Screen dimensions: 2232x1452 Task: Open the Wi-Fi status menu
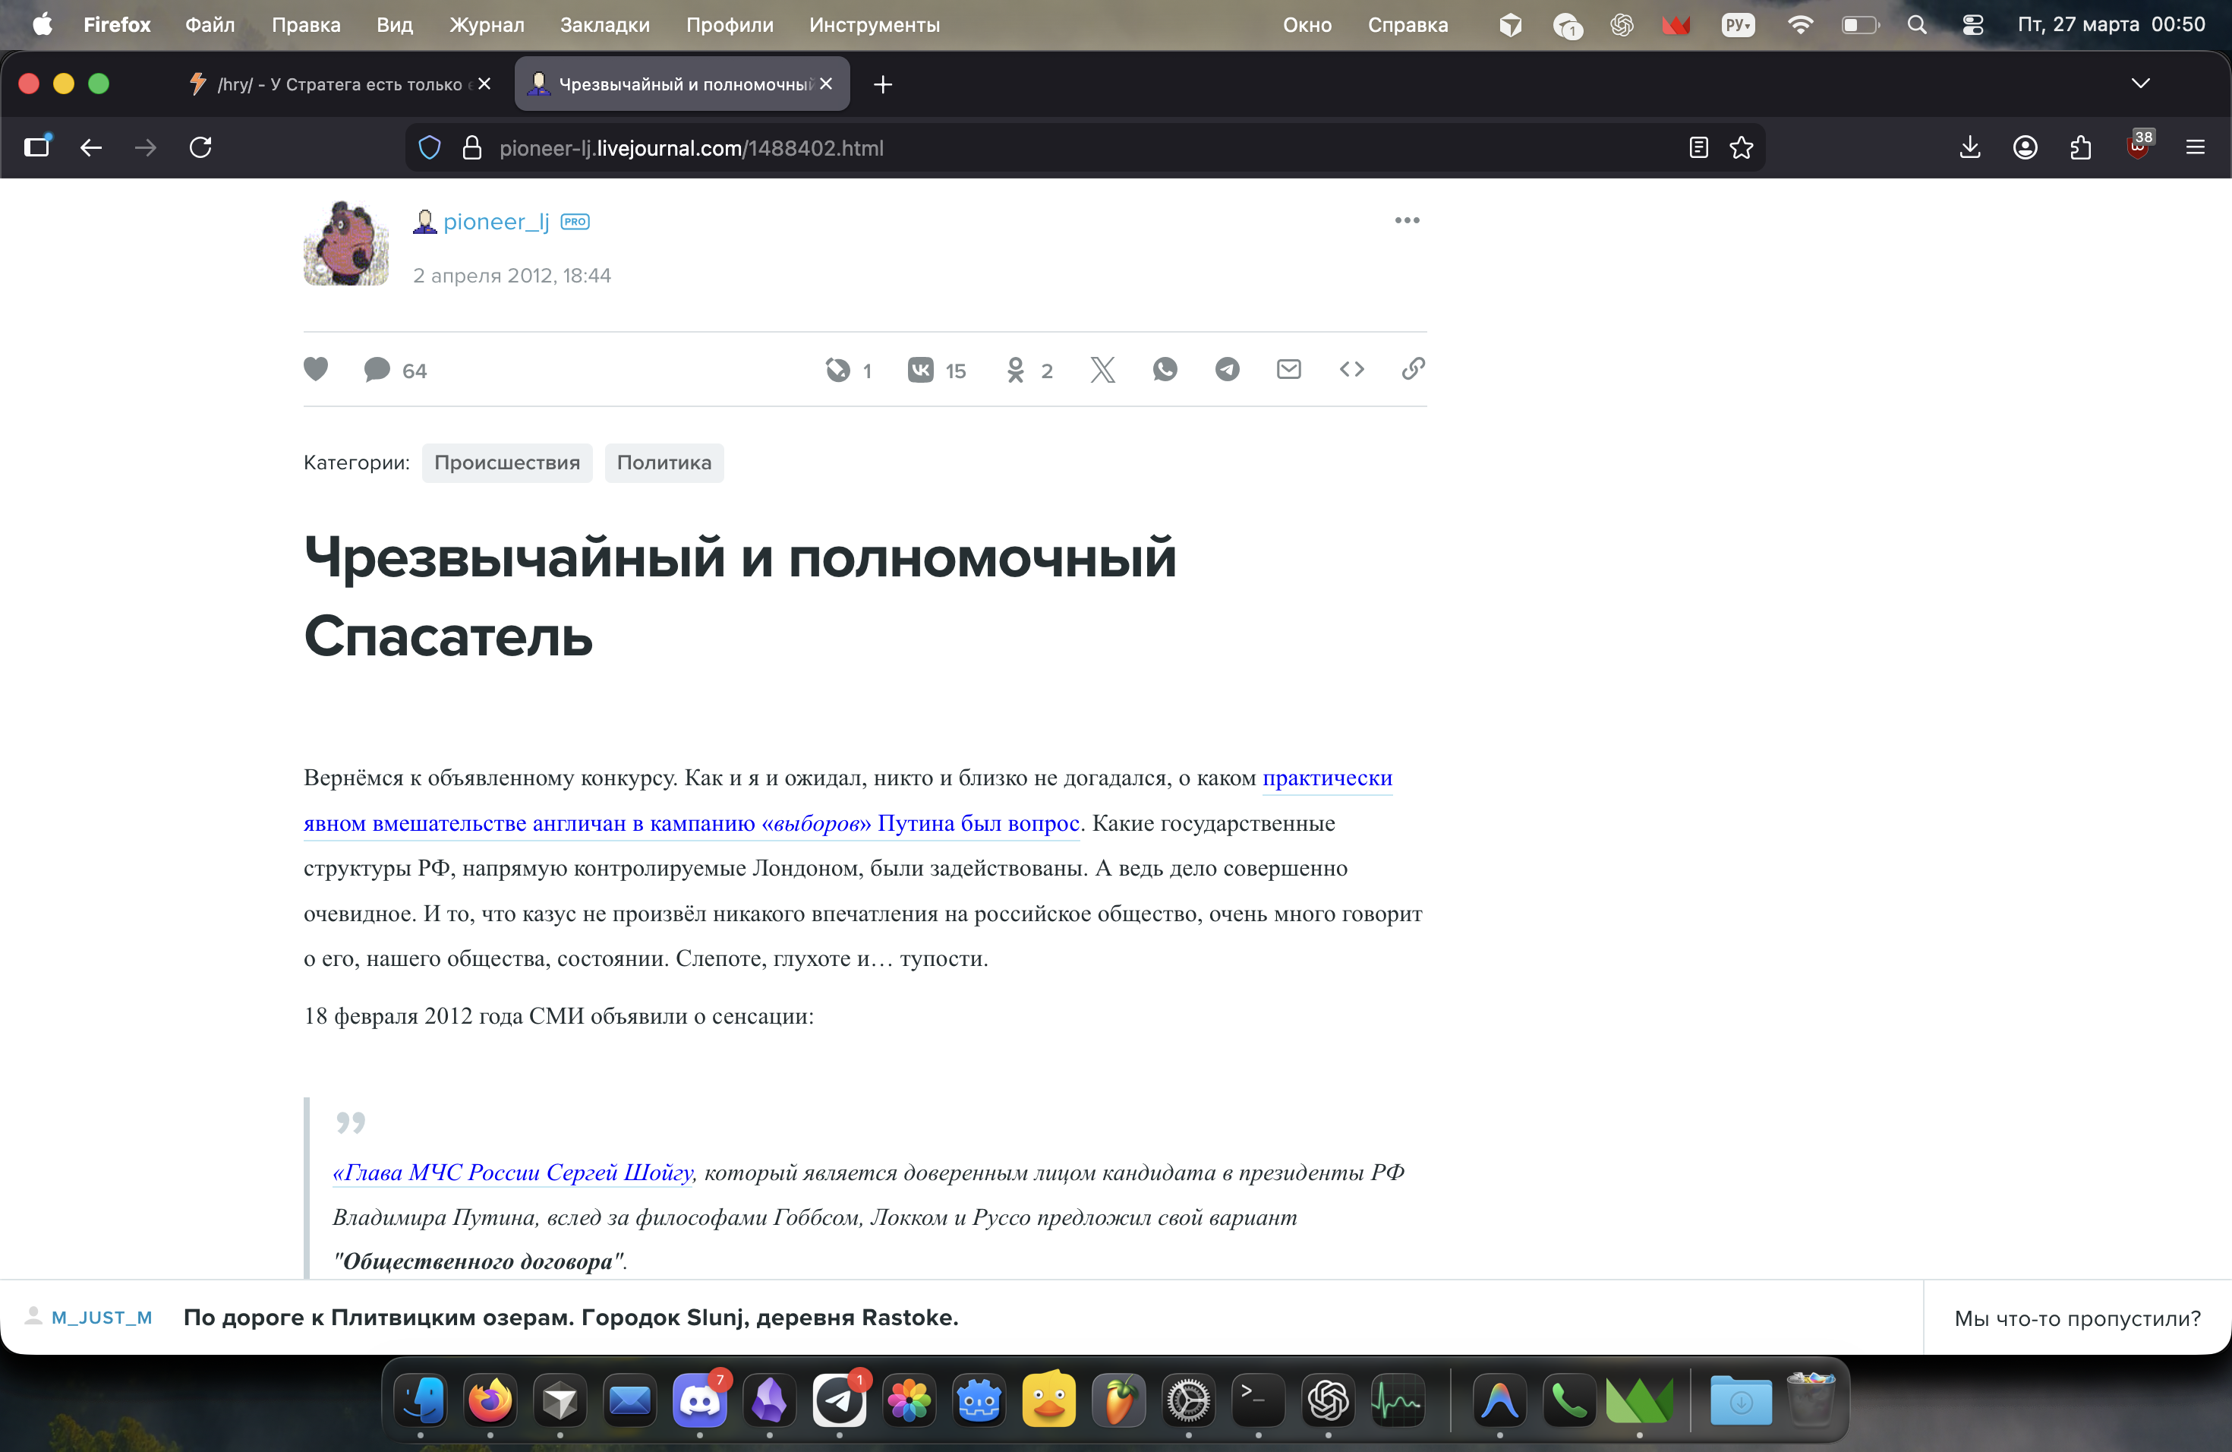pyautogui.click(x=1800, y=24)
